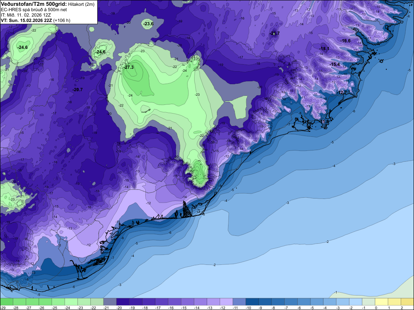This screenshot has width=414, height=310.
Task: Click the -15.4 temperature label
Action: click(x=335, y=65)
